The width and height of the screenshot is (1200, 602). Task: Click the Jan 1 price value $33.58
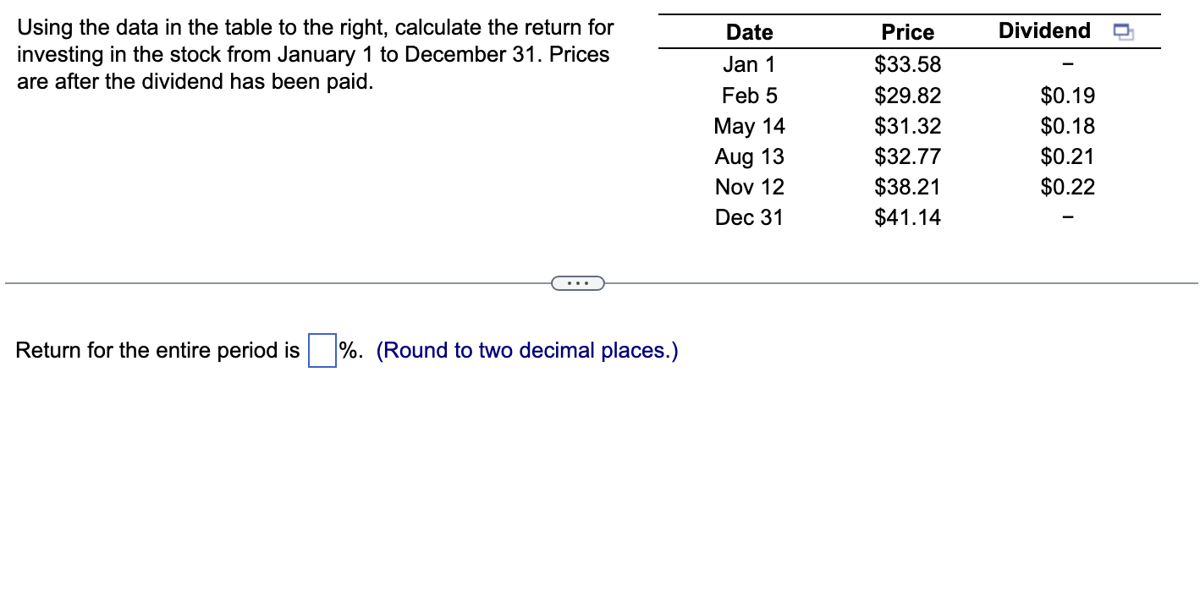907,64
